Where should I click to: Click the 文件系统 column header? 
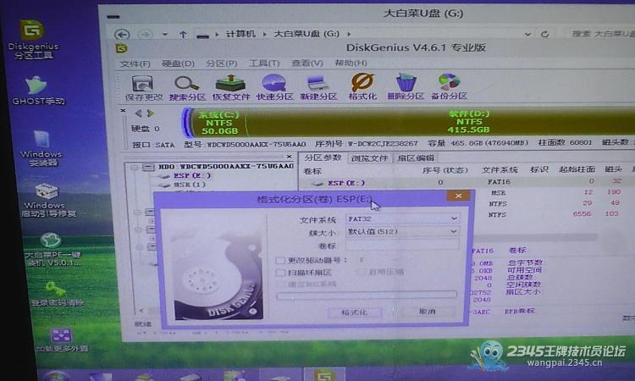click(500, 170)
